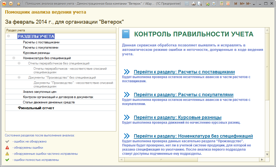This screenshot has width=276, height=167.
Task: Follow link Перейти к разделу: Курсовые разницы
Action: pos(178,117)
